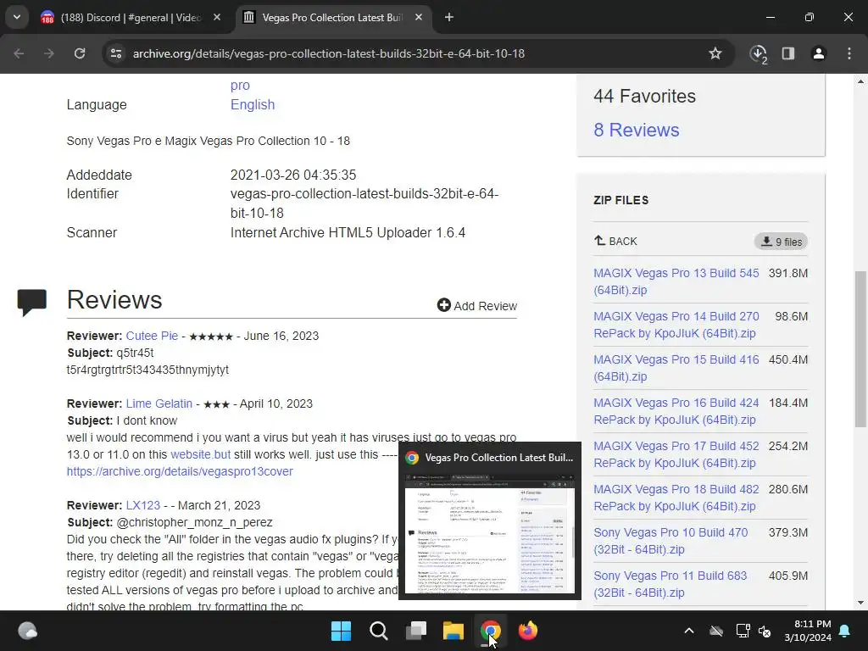The height and width of the screenshot is (651, 868).
Task: Follow the website.but link in review
Action: [200, 454]
